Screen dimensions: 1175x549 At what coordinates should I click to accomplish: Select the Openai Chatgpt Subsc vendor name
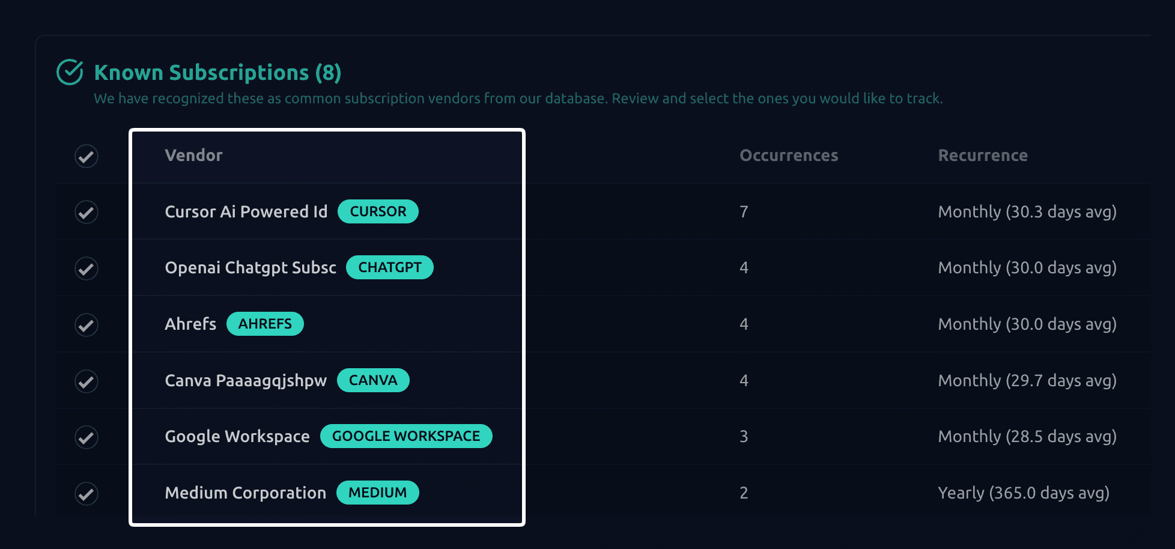point(250,268)
